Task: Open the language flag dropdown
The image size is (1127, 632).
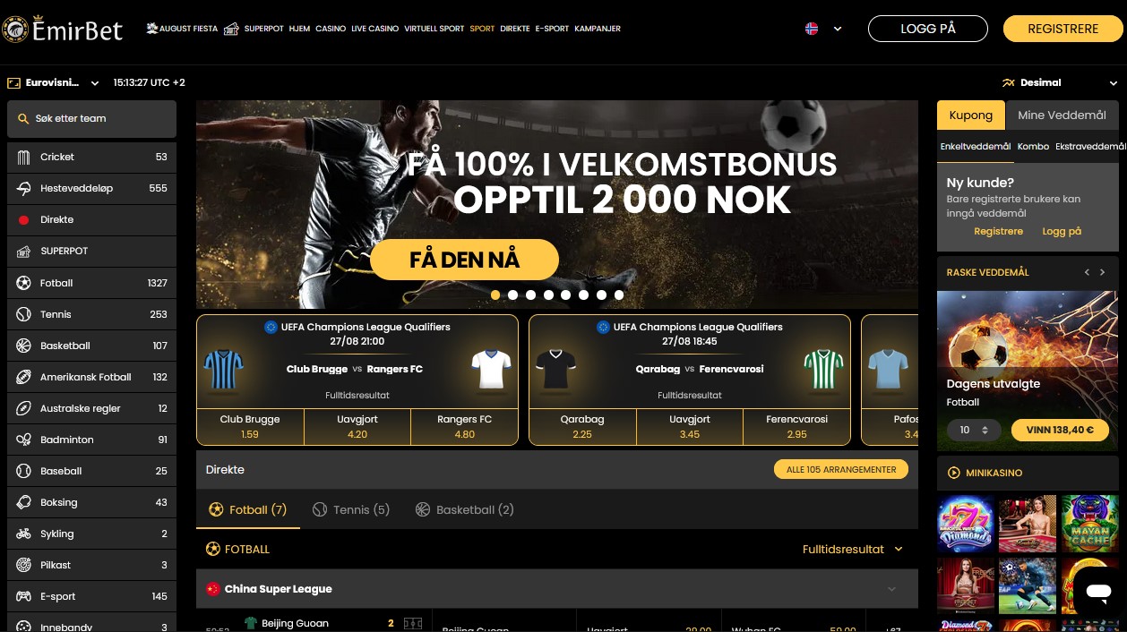Action: coord(824,29)
